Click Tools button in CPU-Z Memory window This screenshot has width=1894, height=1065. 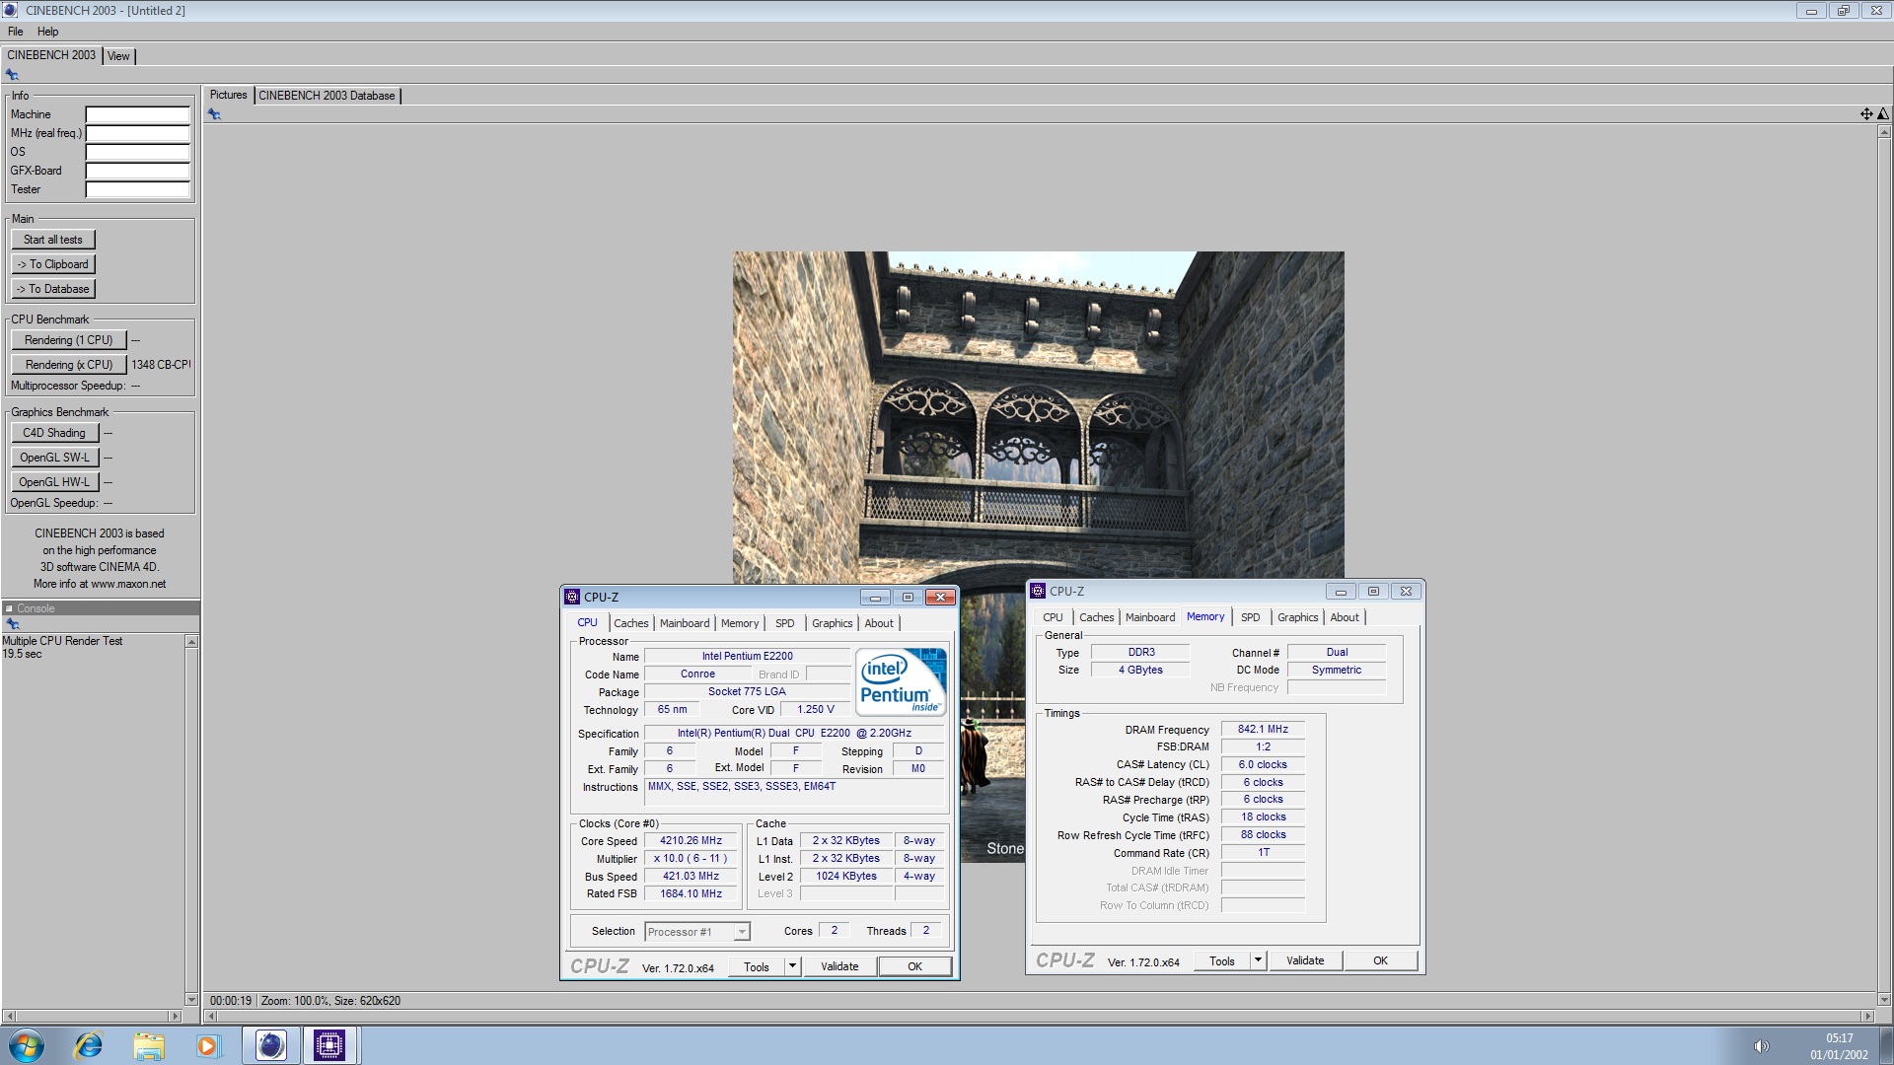(1222, 960)
